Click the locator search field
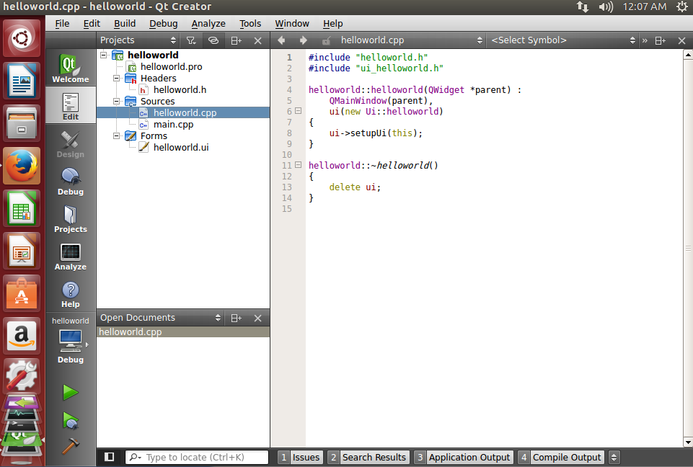 click(x=197, y=458)
